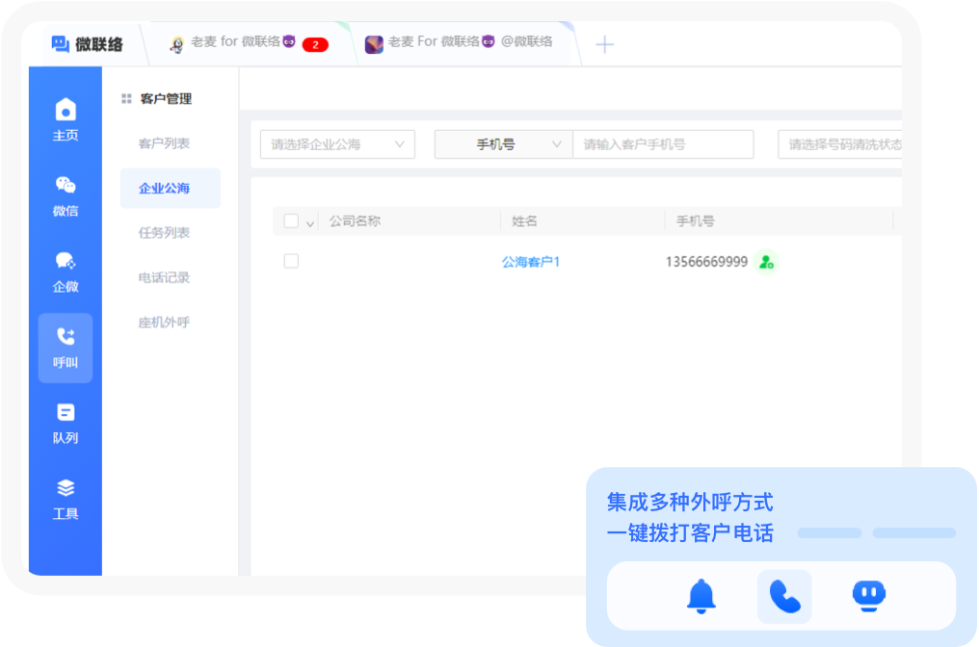The width and height of the screenshot is (979, 647).
Task: Select the 企微 sidebar icon
Action: 66,272
